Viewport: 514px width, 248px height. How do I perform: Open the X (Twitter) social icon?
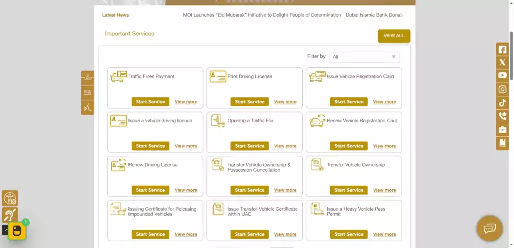coord(502,63)
